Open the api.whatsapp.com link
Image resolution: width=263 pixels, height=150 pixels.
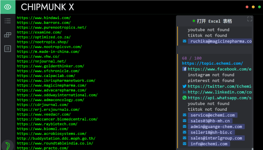pyautogui.click(x=219, y=98)
